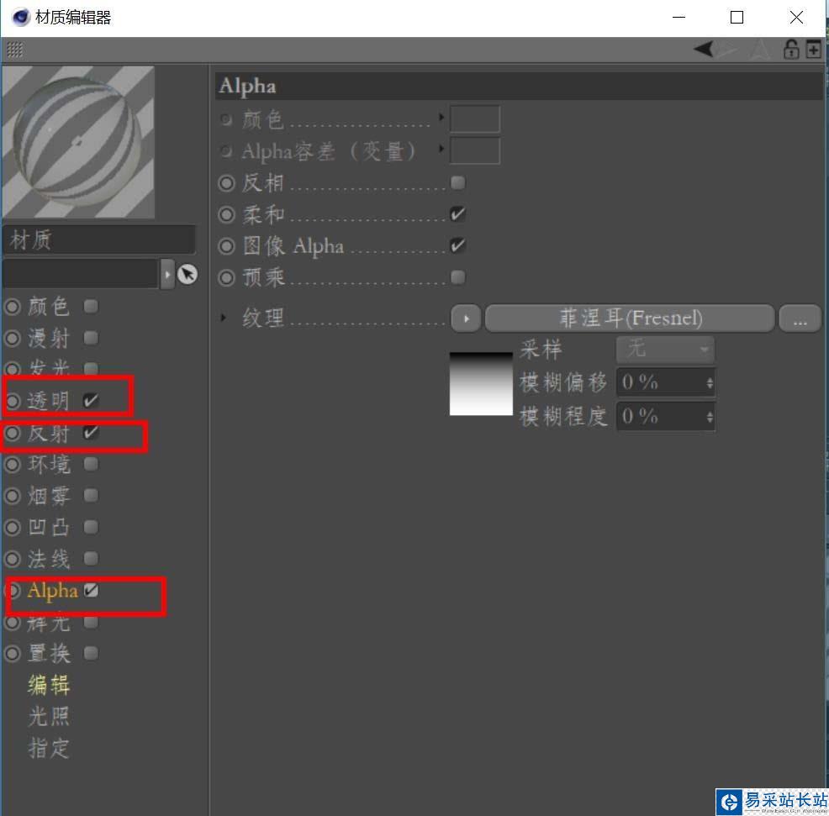Check the 预乘 option checkbox
Viewport: 829px width, 816px height.
coord(458,277)
